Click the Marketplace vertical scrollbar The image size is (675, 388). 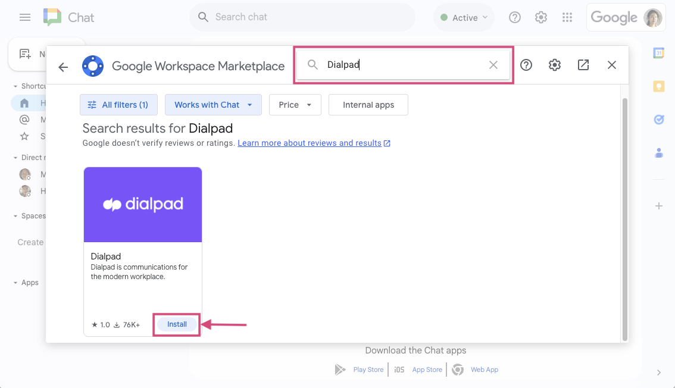click(624, 220)
